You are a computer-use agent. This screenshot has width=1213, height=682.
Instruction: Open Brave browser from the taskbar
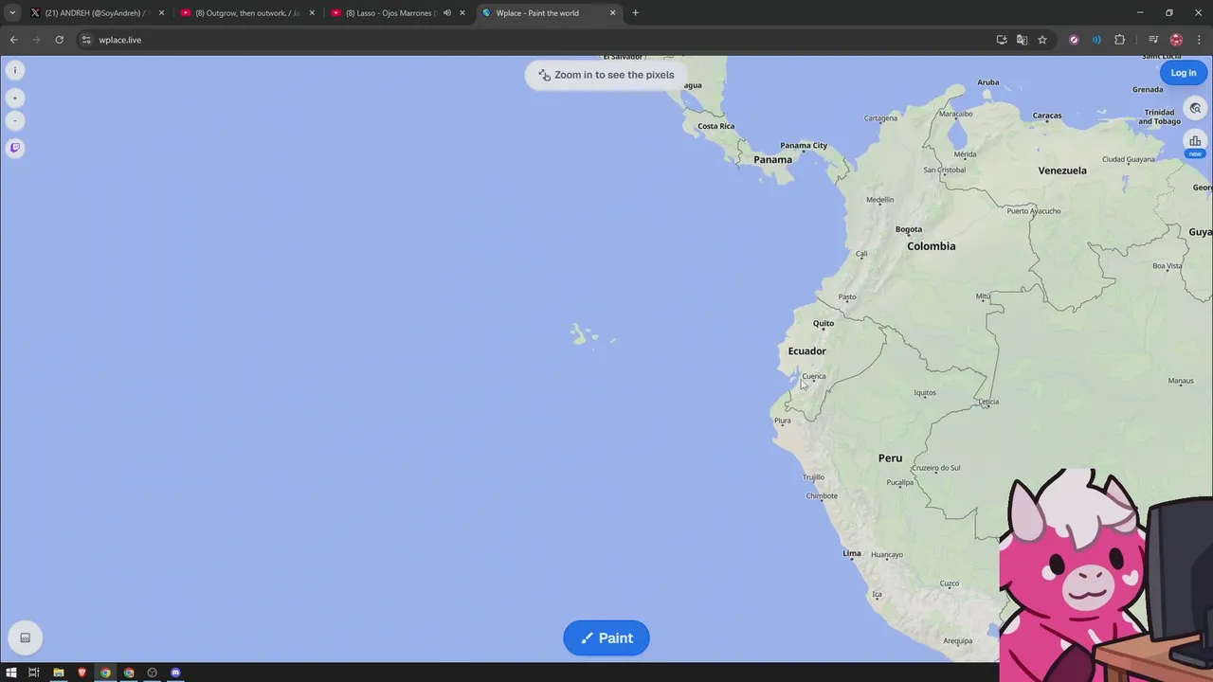coord(82,673)
